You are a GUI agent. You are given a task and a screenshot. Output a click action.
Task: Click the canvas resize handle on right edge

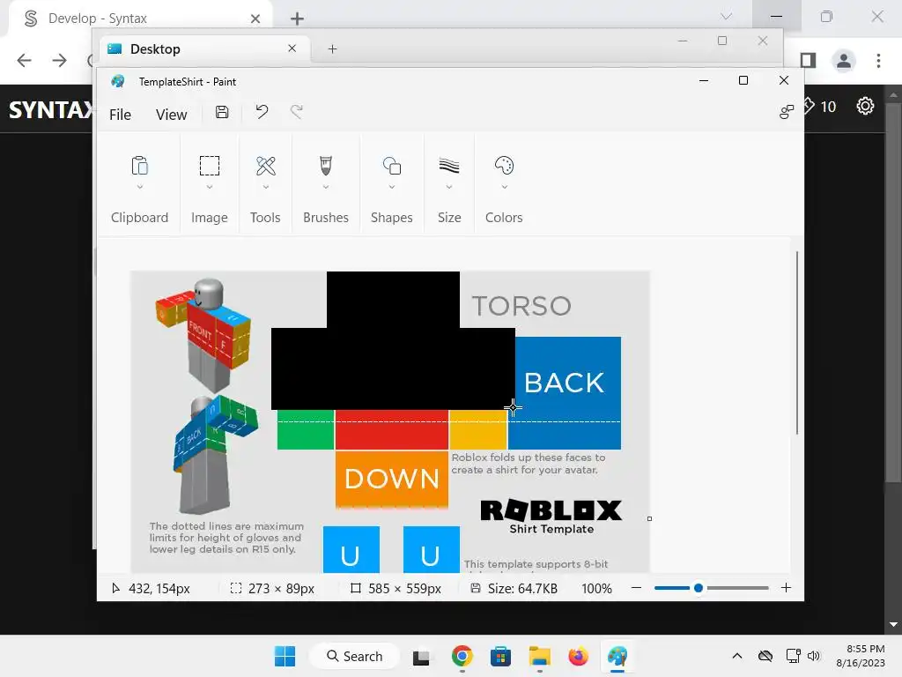tap(649, 518)
